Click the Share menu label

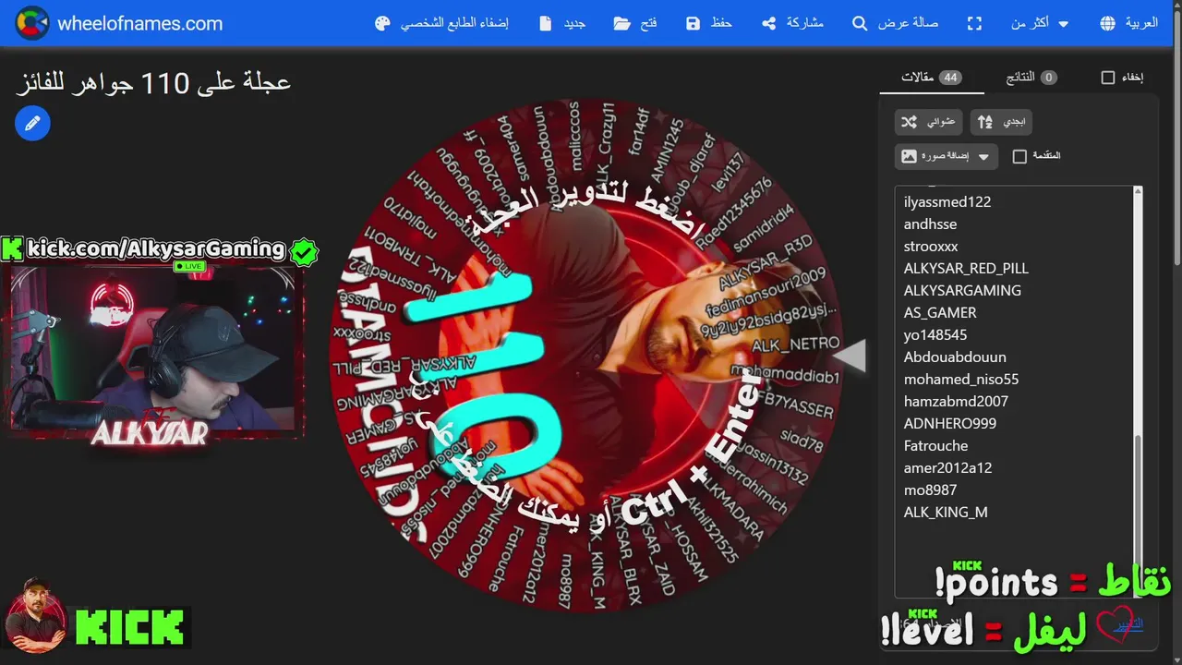click(x=805, y=23)
